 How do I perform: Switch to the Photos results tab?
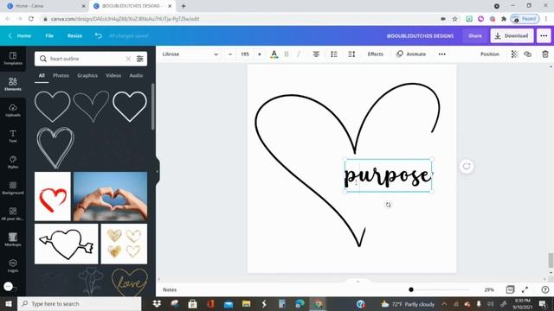(61, 75)
